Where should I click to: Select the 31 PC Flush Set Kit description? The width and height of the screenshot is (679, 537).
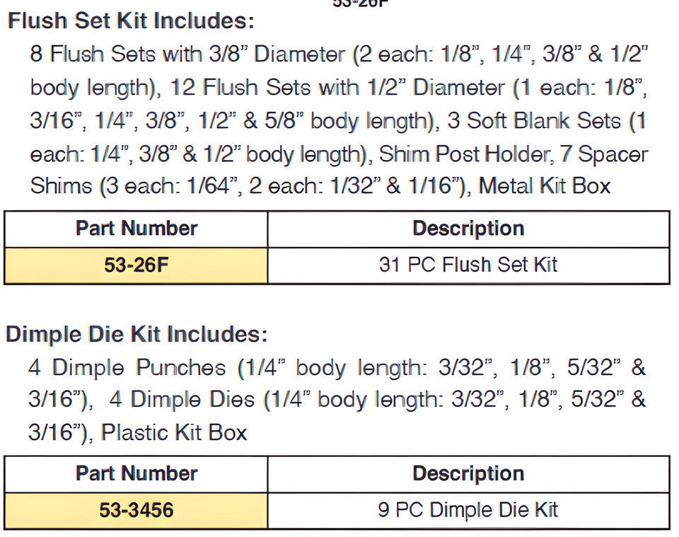pyautogui.click(x=468, y=265)
